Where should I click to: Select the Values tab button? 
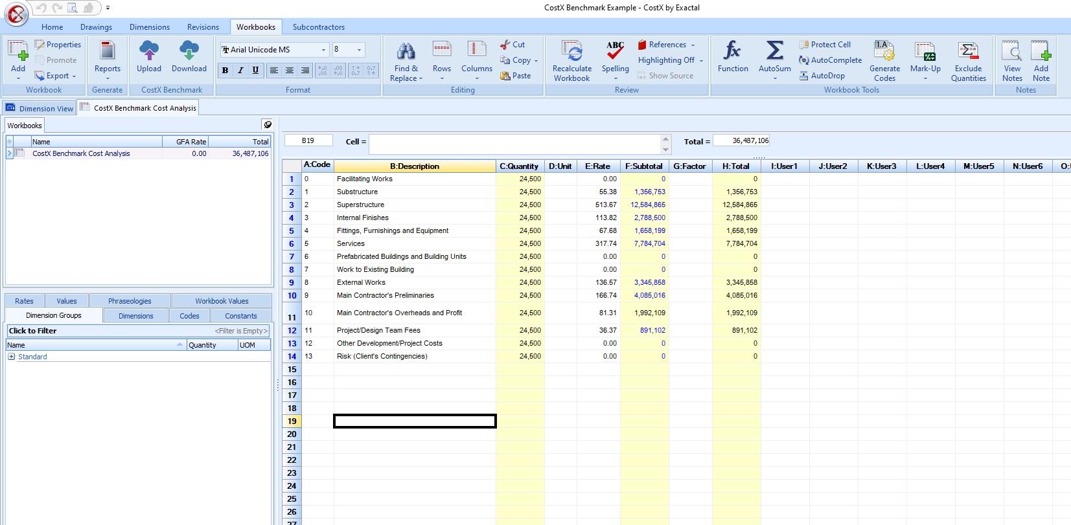[x=67, y=301]
